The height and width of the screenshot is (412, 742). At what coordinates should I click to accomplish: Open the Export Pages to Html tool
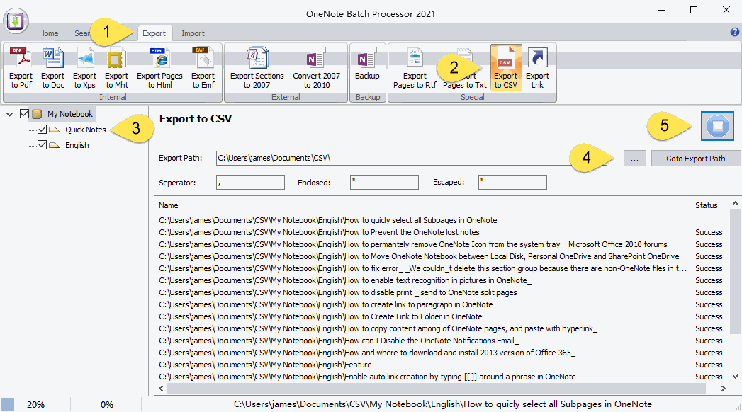(159, 67)
